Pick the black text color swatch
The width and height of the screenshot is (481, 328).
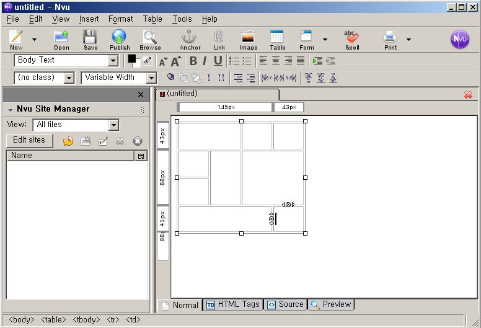click(x=132, y=59)
